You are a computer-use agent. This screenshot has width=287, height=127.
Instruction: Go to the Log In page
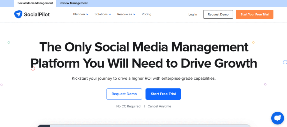point(193,14)
